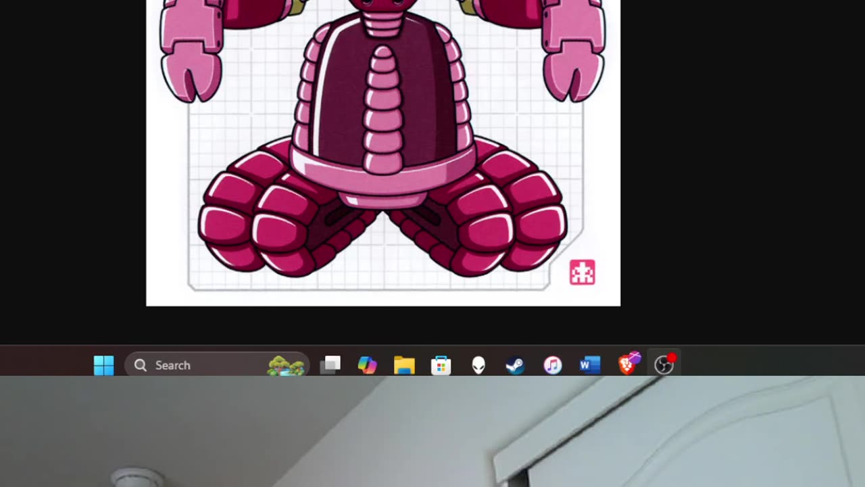Open the Task View icon
This screenshot has width=865, height=487.
(x=330, y=365)
